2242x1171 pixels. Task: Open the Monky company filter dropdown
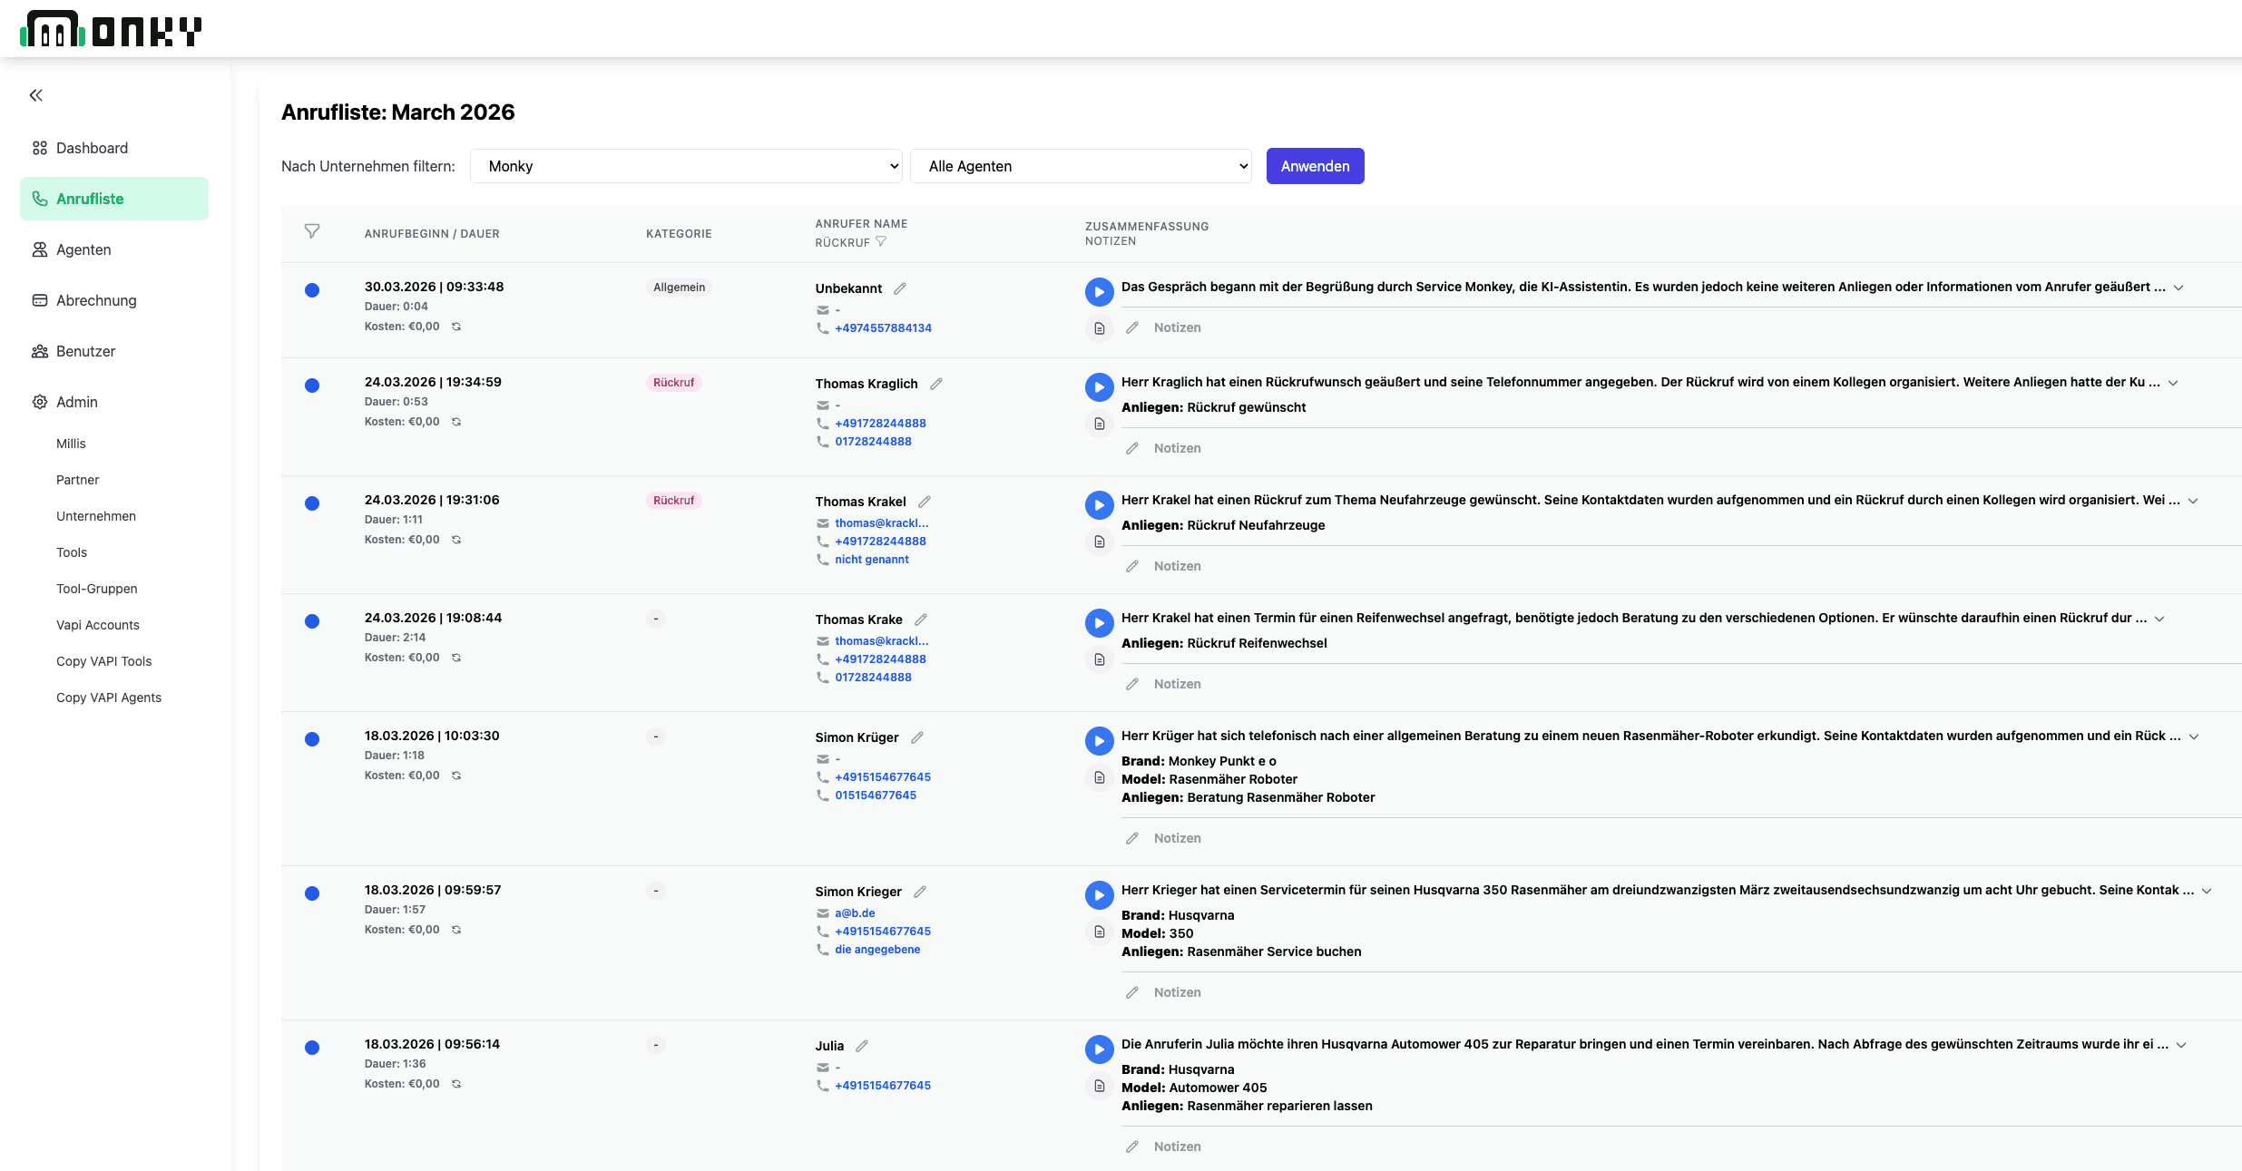(686, 166)
